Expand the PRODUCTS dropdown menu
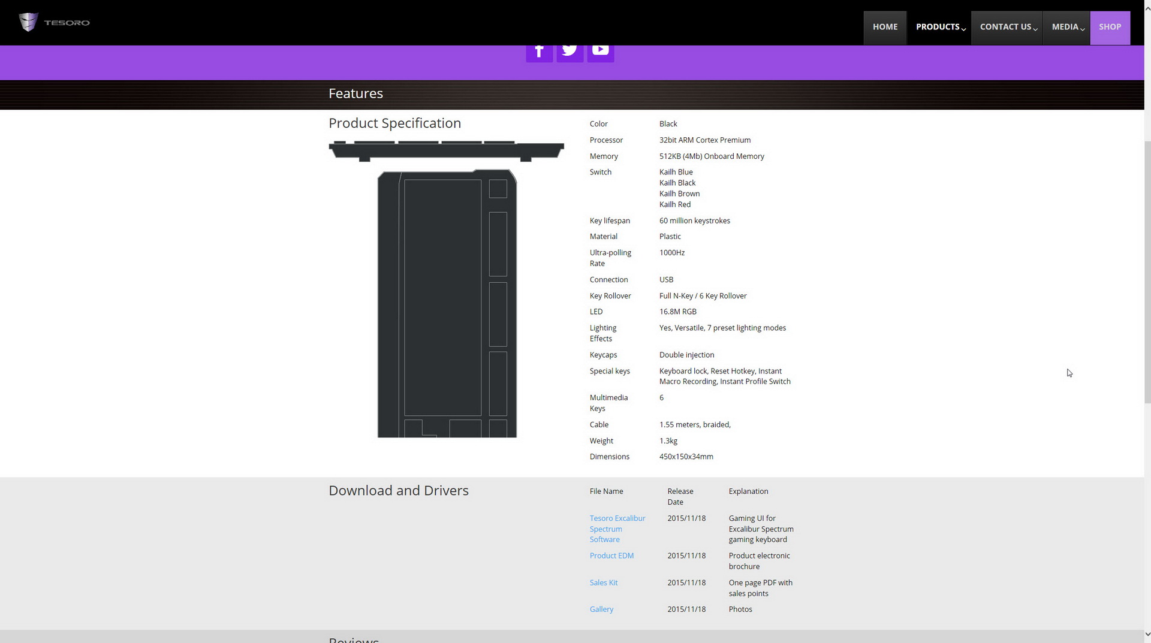Image resolution: width=1151 pixels, height=643 pixels. point(939,28)
